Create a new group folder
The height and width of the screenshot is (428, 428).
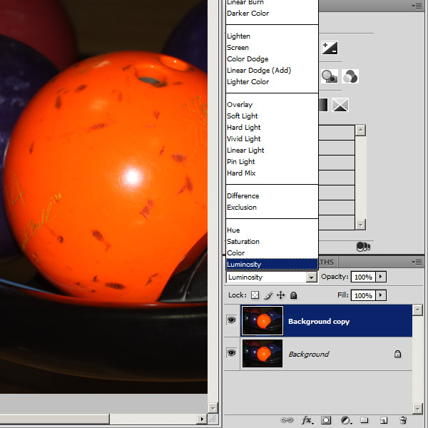pos(364,420)
